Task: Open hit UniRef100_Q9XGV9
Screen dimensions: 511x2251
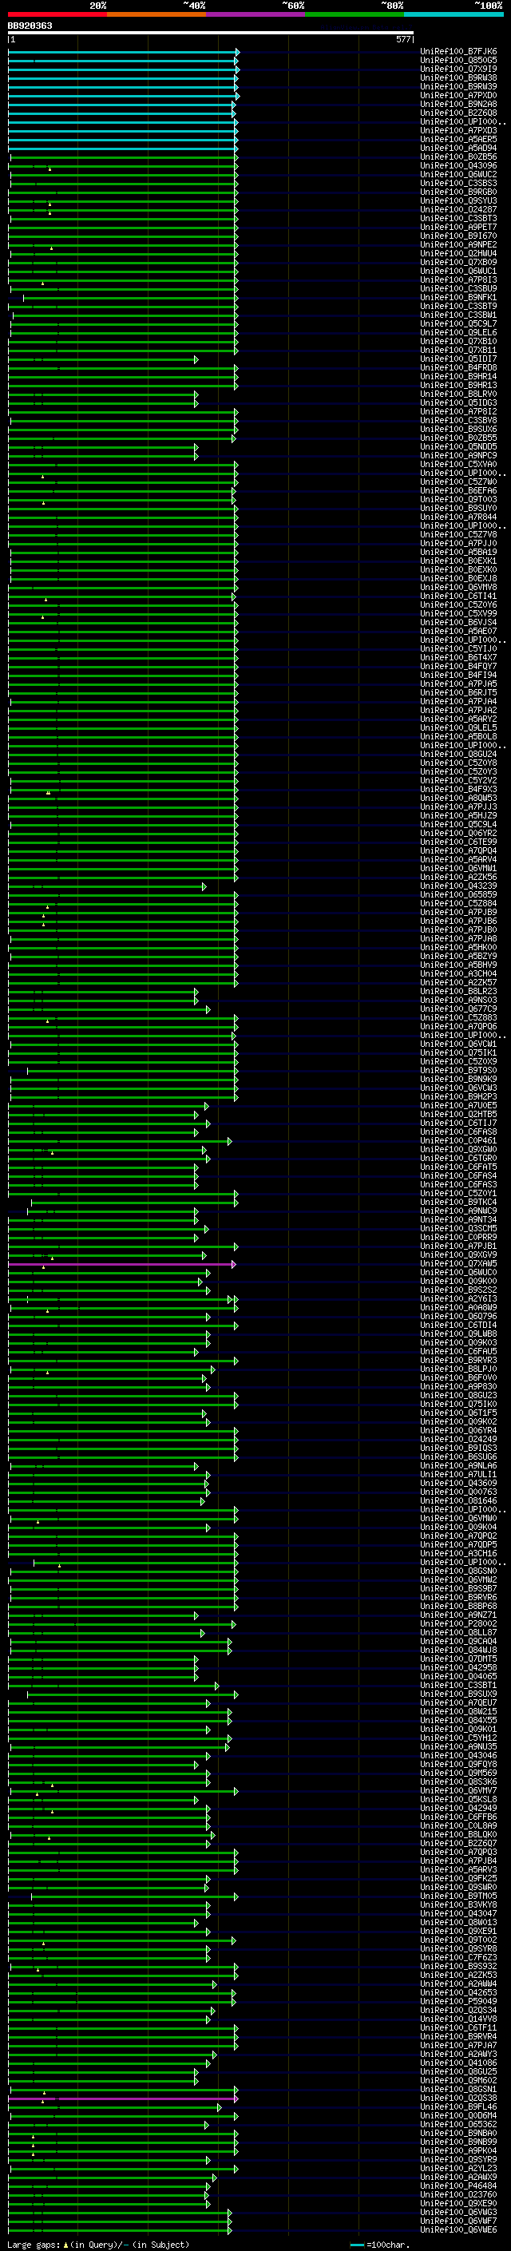Action: pos(458,1254)
